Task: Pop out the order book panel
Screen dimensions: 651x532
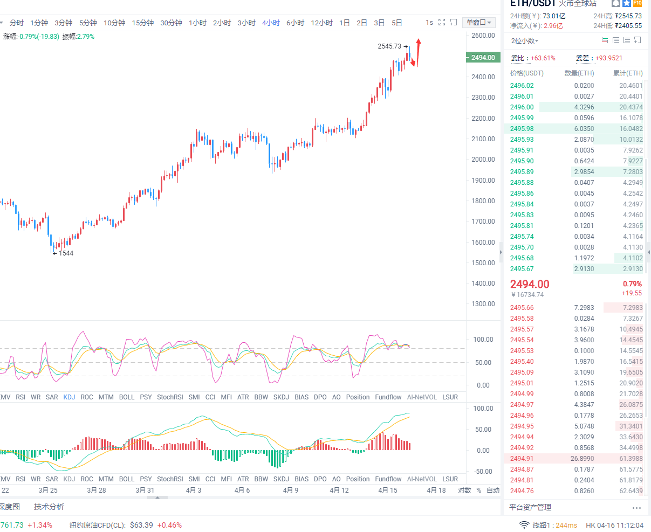Action: [x=638, y=40]
